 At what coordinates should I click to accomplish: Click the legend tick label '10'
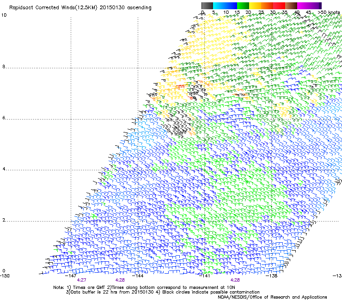(x=226, y=12)
